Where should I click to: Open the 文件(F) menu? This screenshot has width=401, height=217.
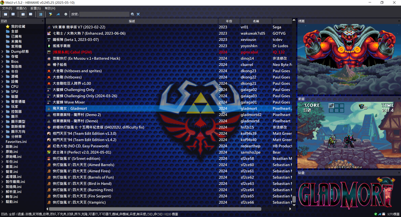coord(7,8)
